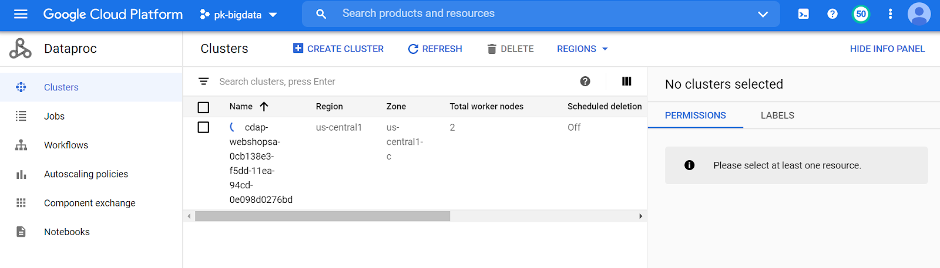Click HIDE INFO PANEL
Viewport: 940px width, 268px height.
(887, 49)
